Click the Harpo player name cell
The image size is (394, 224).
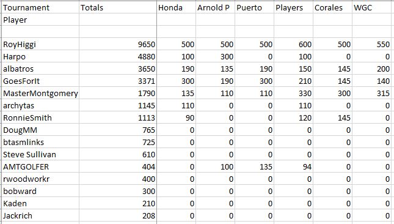(x=40, y=57)
